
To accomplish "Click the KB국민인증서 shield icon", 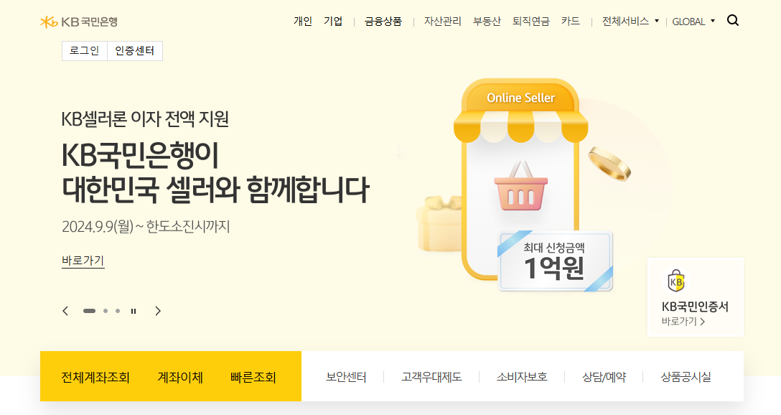I will 676,281.
